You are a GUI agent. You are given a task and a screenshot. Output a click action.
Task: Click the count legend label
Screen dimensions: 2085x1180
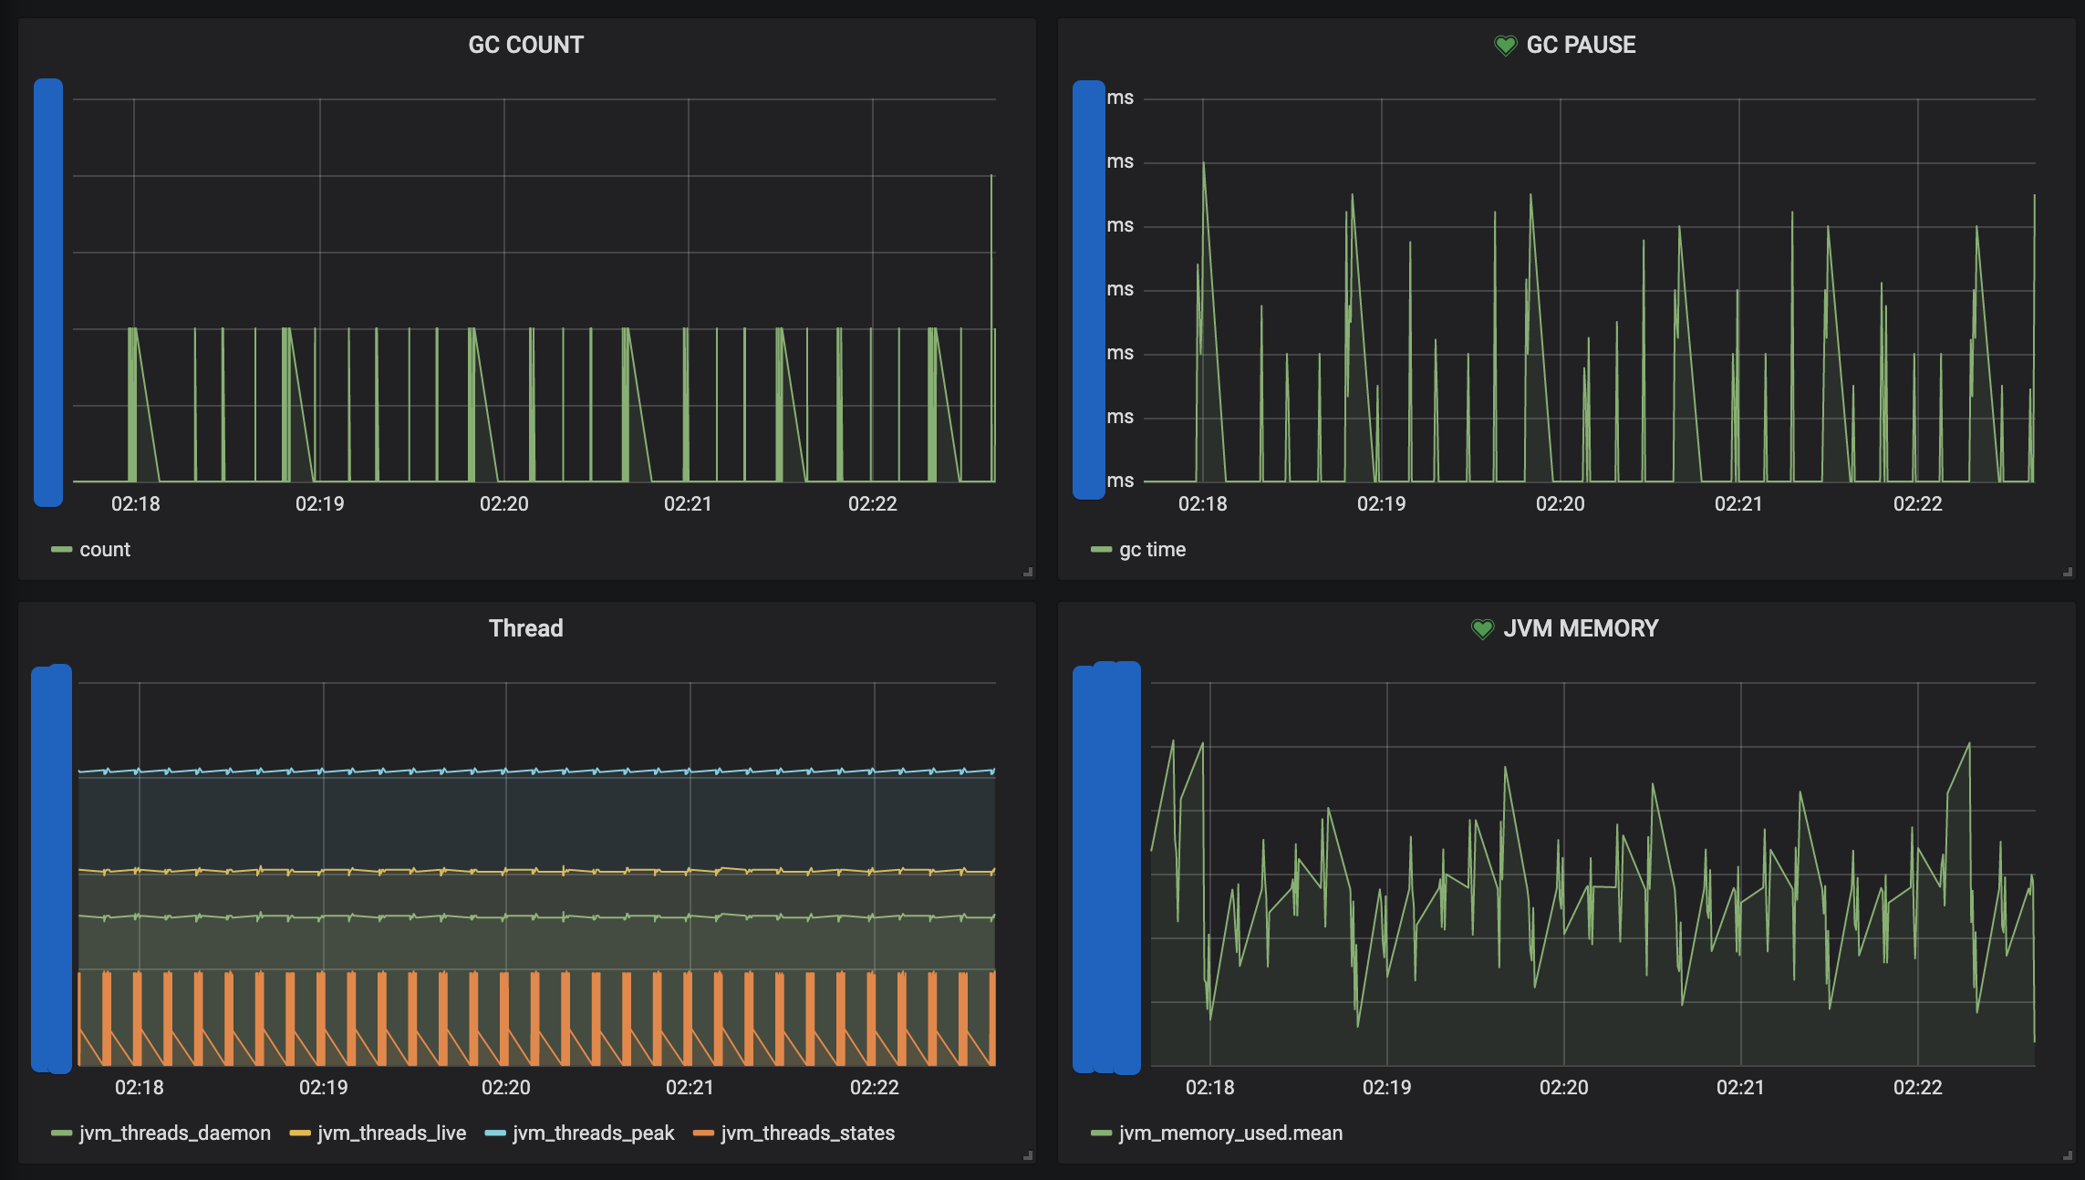[x=105, y=549]
